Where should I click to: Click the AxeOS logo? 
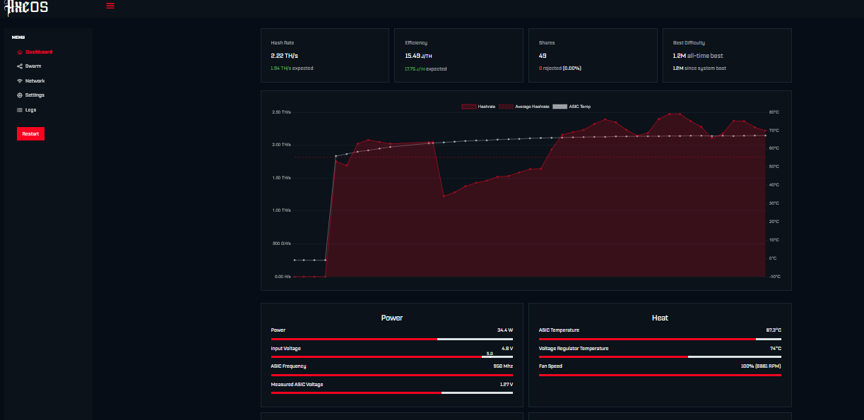pos(27,8)
